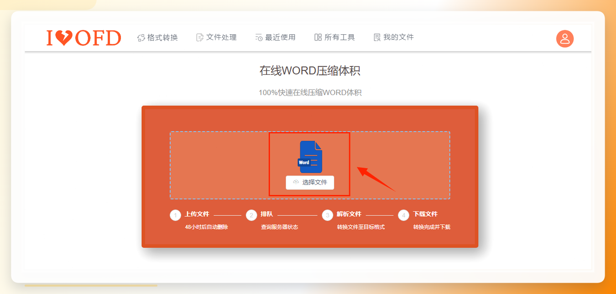Click the 在线WORD压缩体积 heading

click(x=310, y=71)
